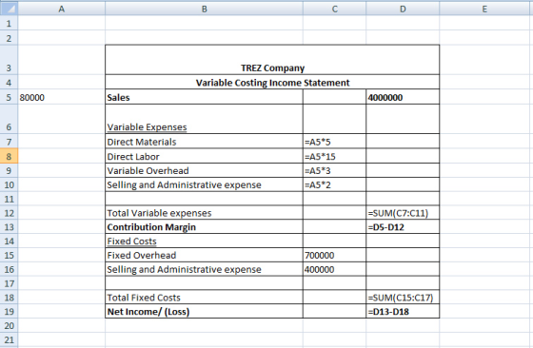
Task: Select column A header
Action: 62,9
